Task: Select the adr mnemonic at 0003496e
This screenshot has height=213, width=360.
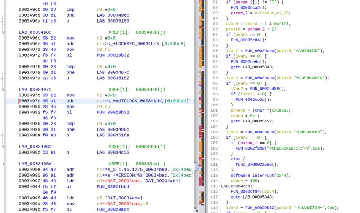Action: 71,44
